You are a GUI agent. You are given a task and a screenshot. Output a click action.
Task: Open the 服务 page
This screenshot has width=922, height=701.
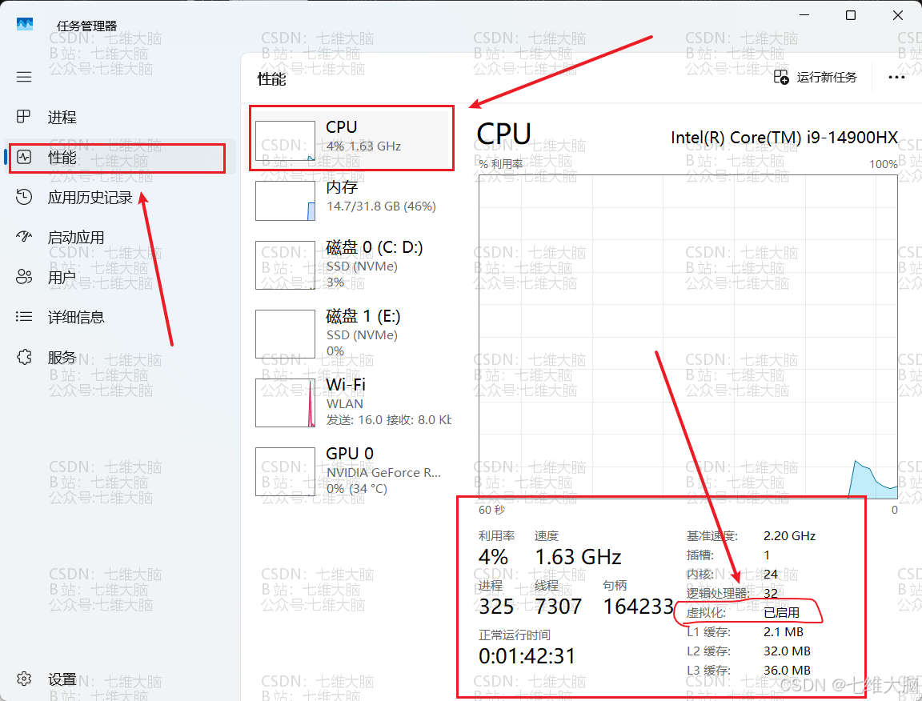(x=120, y=357)
